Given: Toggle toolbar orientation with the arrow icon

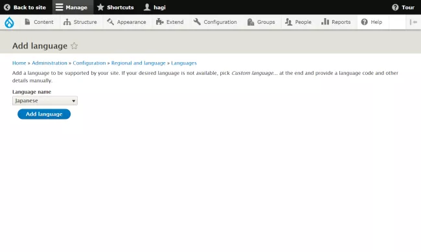Looking at the screenshot, I should point(413,22).
